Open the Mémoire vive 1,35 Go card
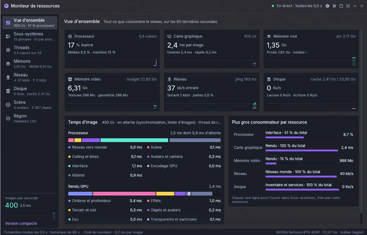 (x=311, y=49)
